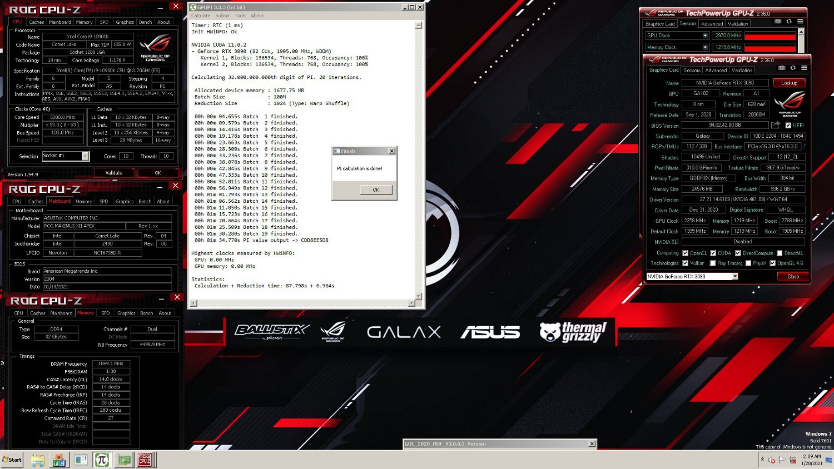
Task: Close the Finish dialog with X
Action: pos(391,151)
